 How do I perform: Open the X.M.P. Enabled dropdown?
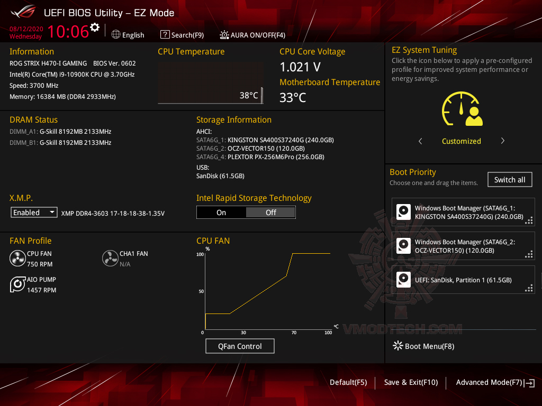(34, 213)
